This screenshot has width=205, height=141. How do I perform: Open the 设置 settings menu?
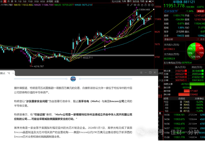(x=56, y=1)
